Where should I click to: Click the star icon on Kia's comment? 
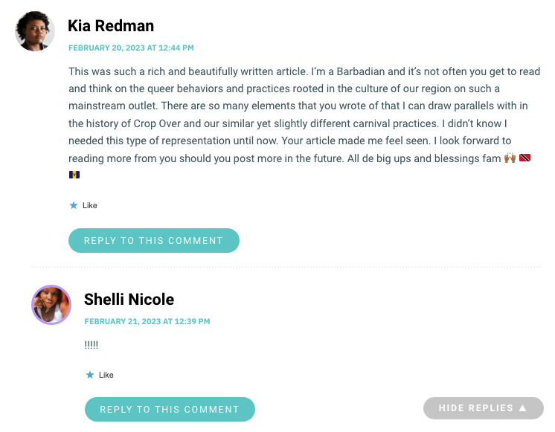coord(74,205)
